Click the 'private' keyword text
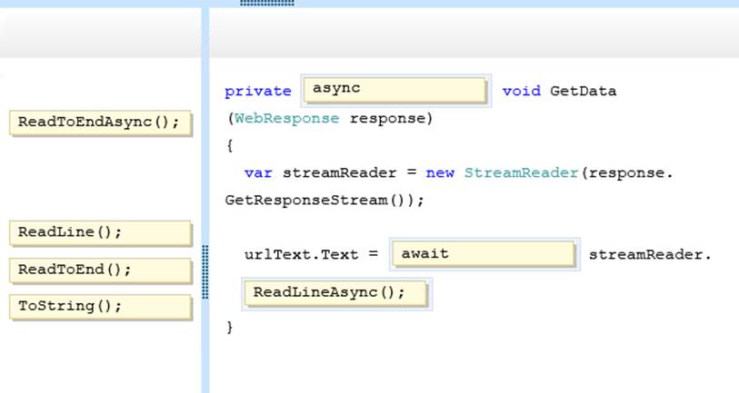This screenshot has width=739, height=393. coord(258,91)
